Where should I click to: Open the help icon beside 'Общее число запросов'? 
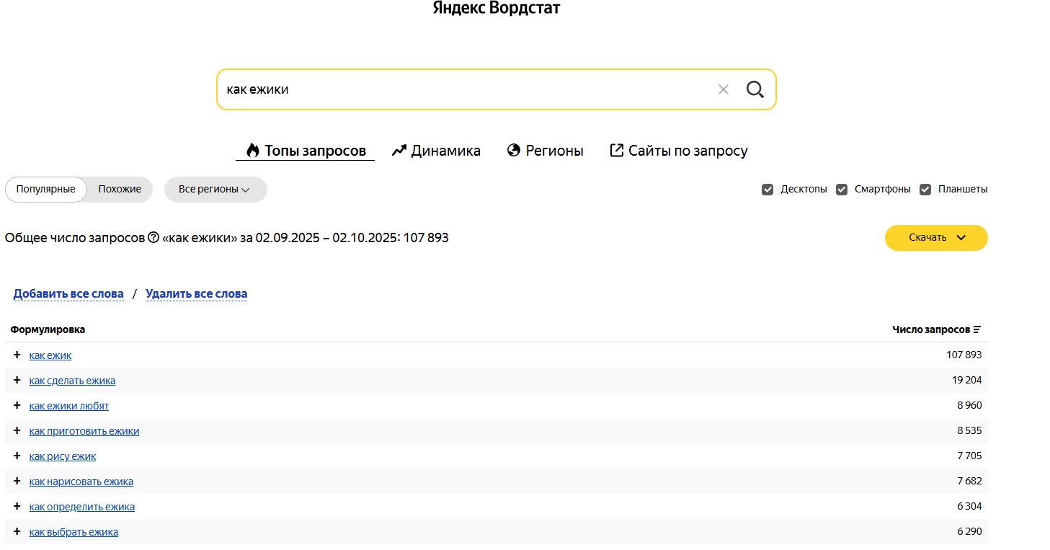pos(154,237)
